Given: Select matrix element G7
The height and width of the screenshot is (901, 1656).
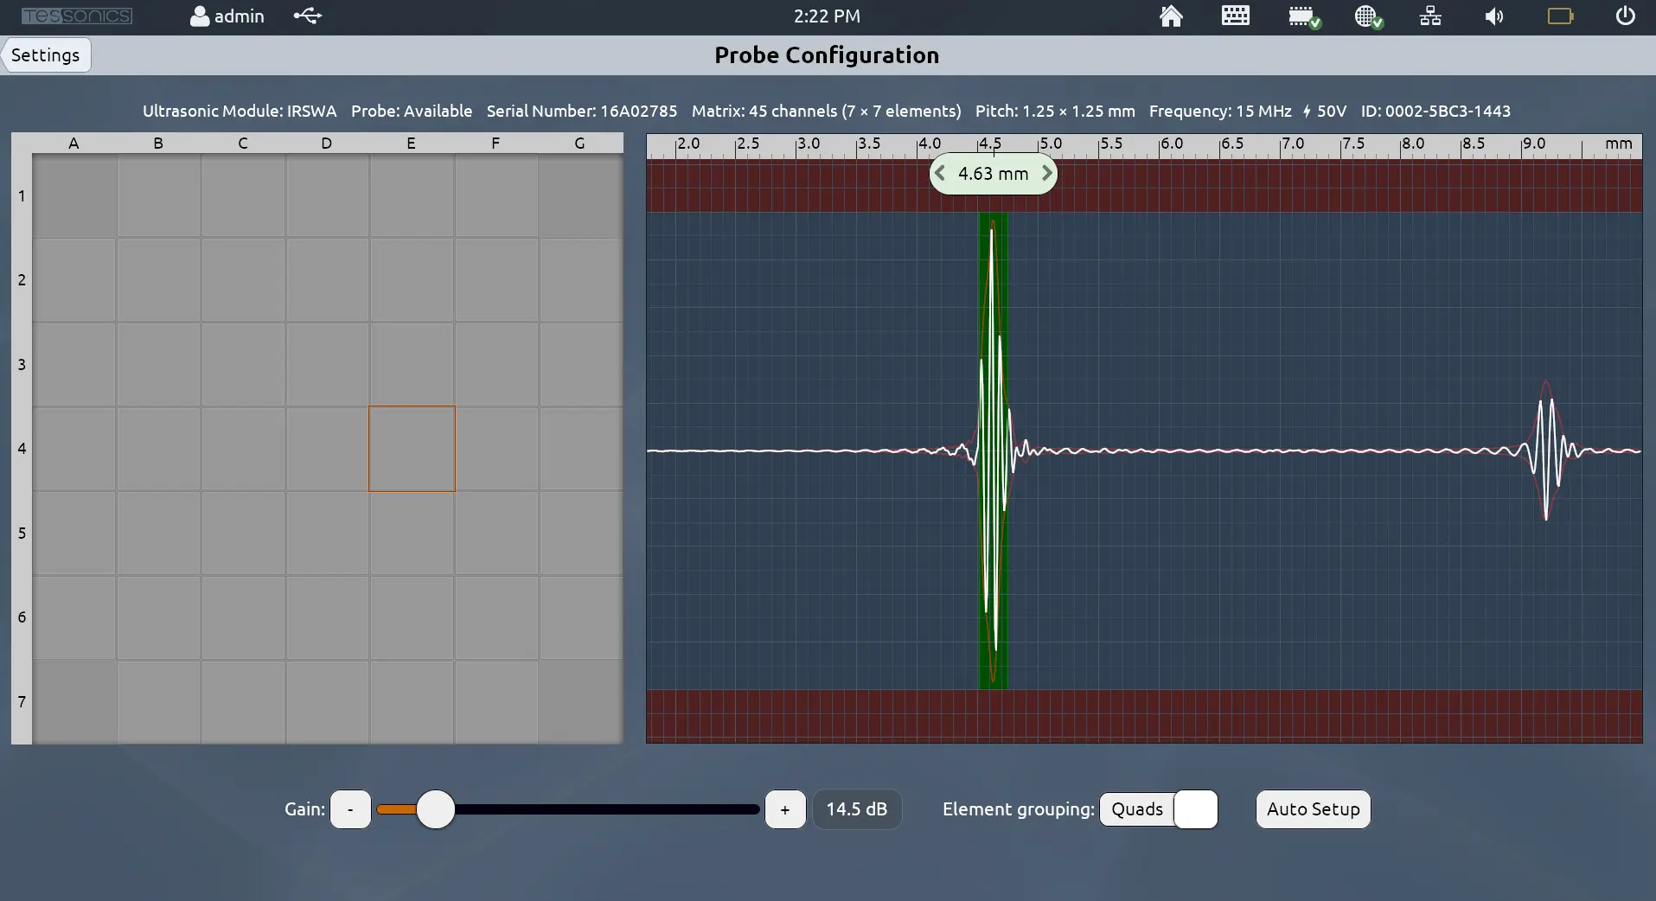Looking at the screenshot, I should [580, 701].
